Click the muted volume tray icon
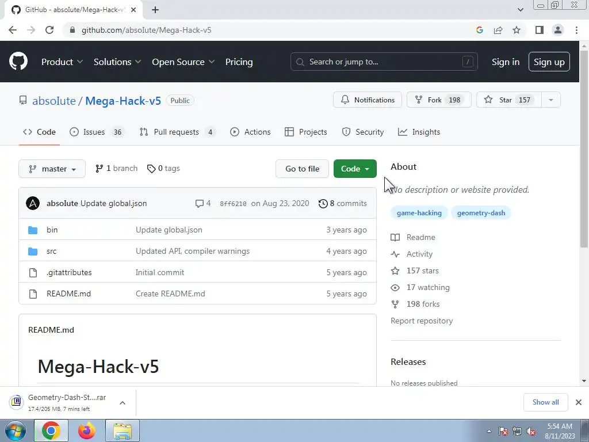The width and height of the screenshot is (589, 442). pyautogui.click(x=531, y=432)
